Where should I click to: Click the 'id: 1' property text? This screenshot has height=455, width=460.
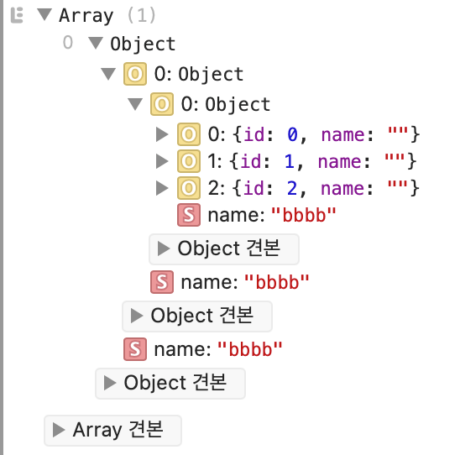coord(268,162)
